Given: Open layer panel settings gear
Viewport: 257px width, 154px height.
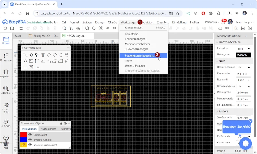Looking at the screenshot, I should click(65, 123).
